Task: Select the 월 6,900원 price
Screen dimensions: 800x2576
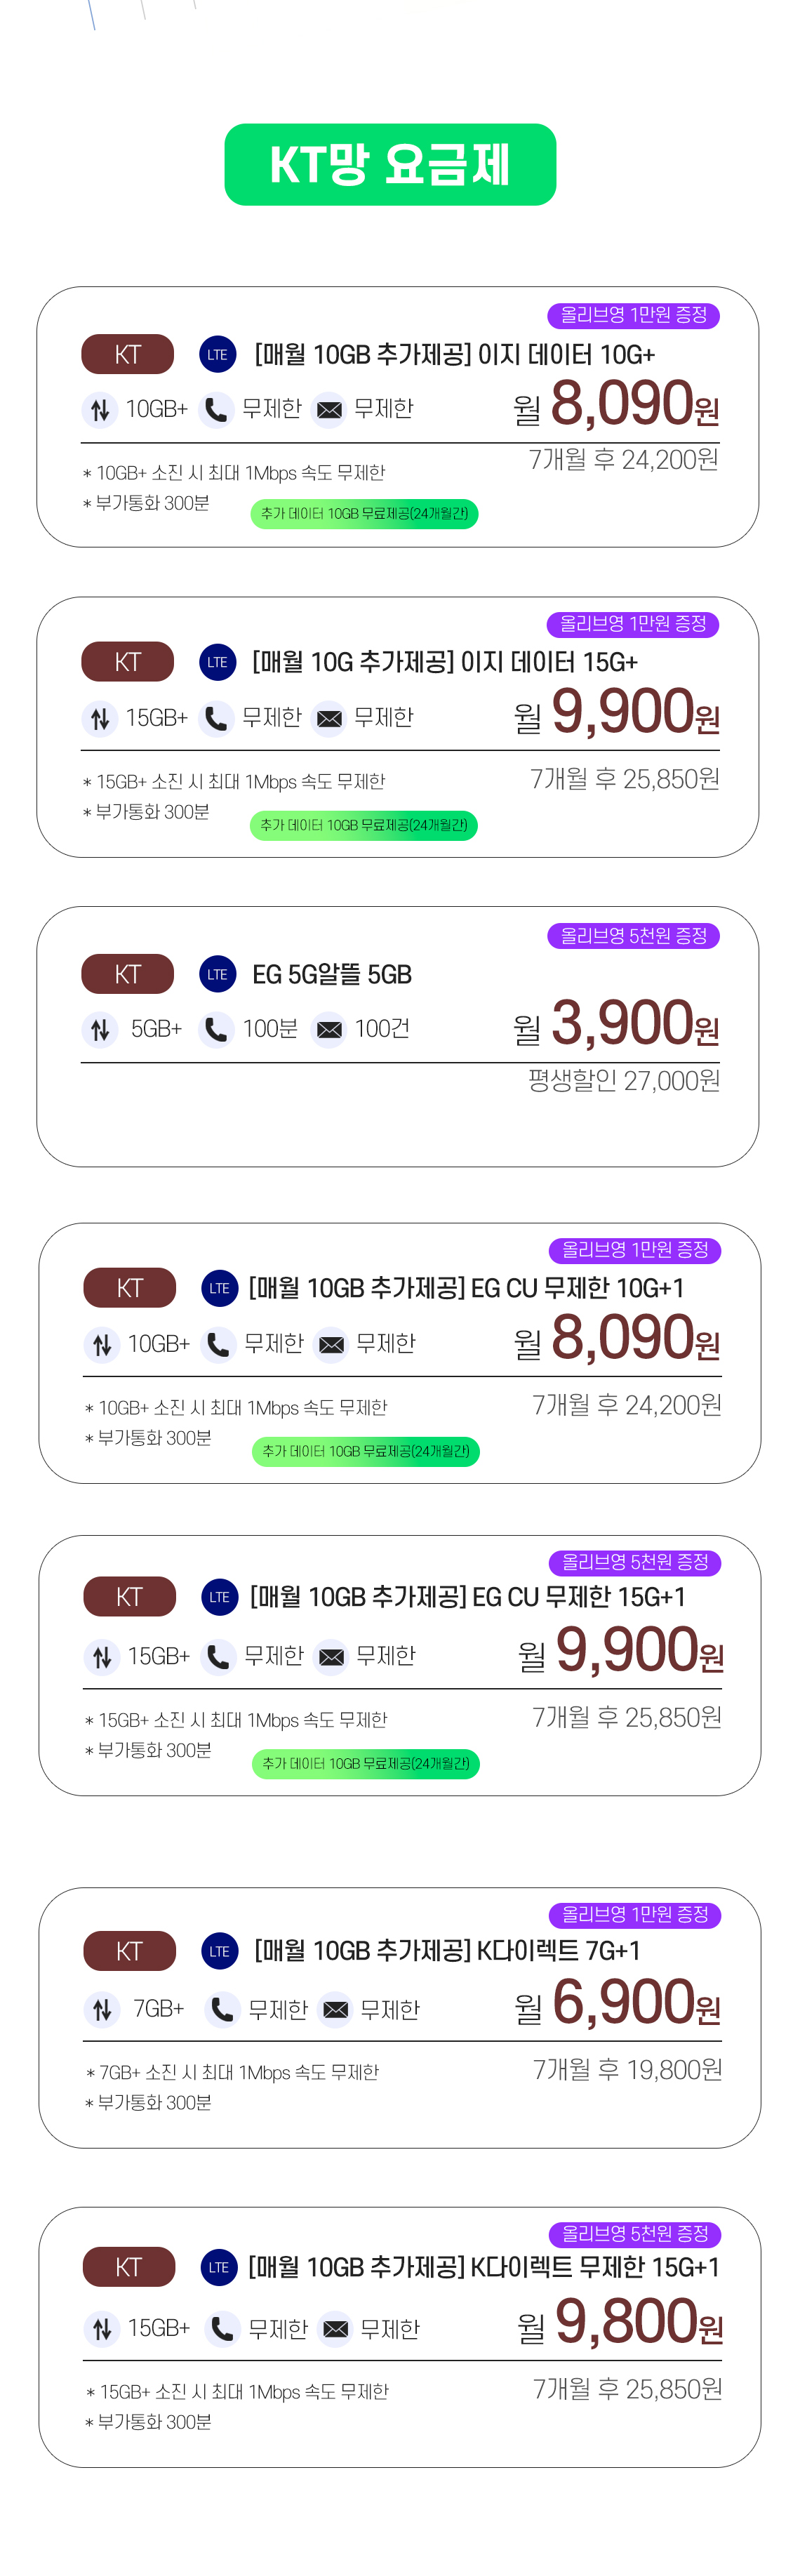Action: pos(617,2003)
